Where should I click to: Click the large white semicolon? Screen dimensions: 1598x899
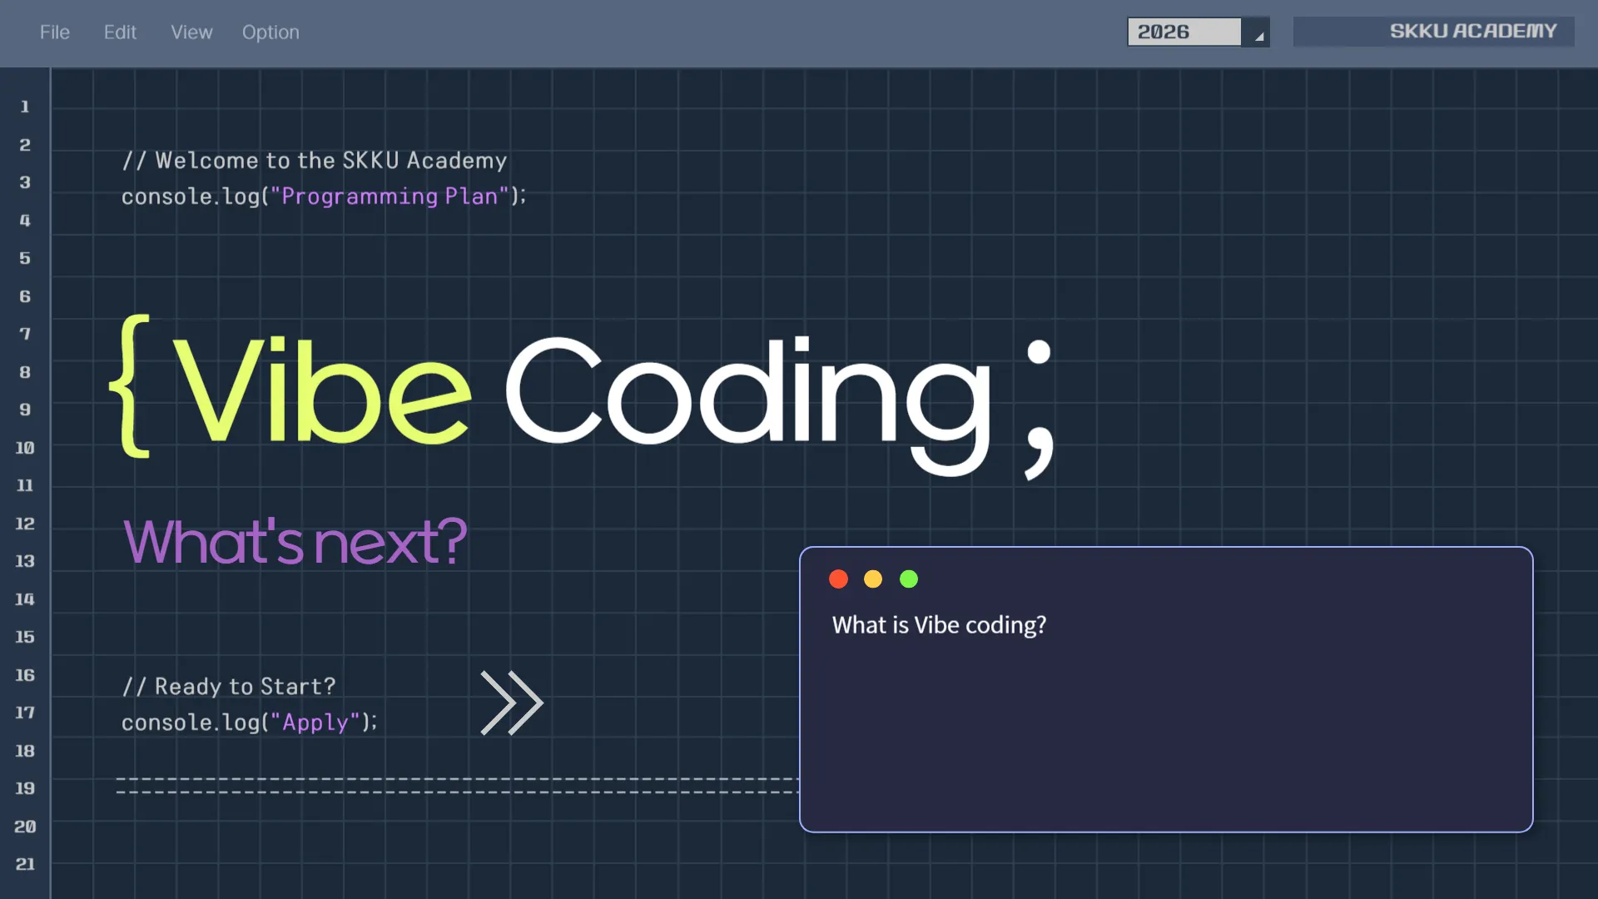pyautogui.click(x=1040, y=408)
